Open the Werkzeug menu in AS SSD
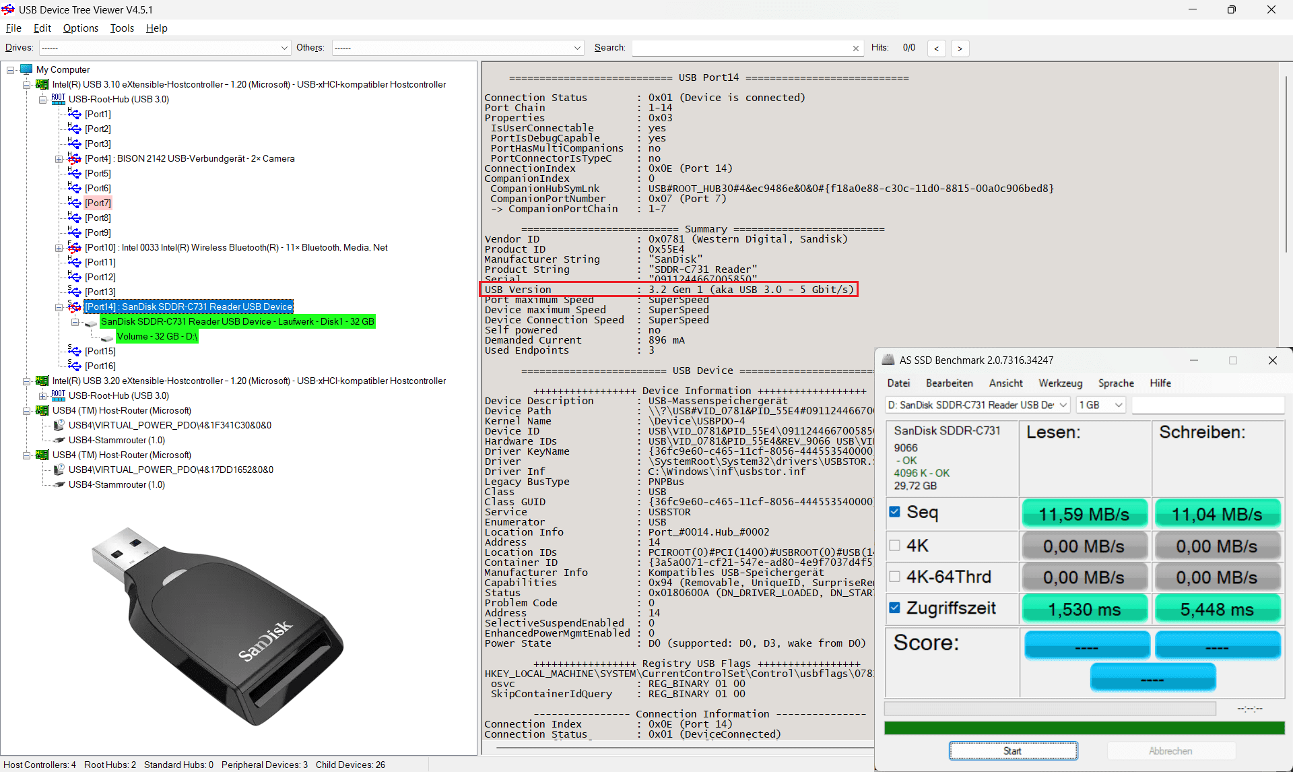Viewport: 1293px width, 772px height. [1060, 383]
